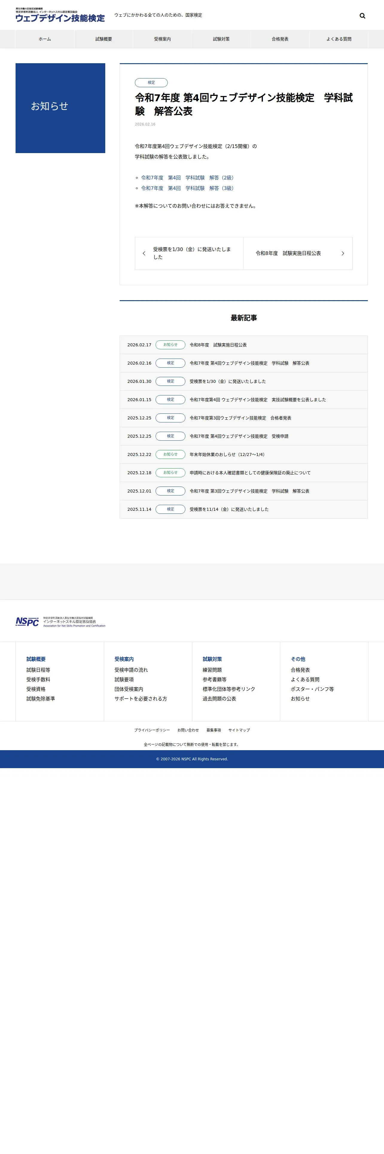
Task: Open 標準化団体等参考リンク in the footer
Action: point(229,689)
